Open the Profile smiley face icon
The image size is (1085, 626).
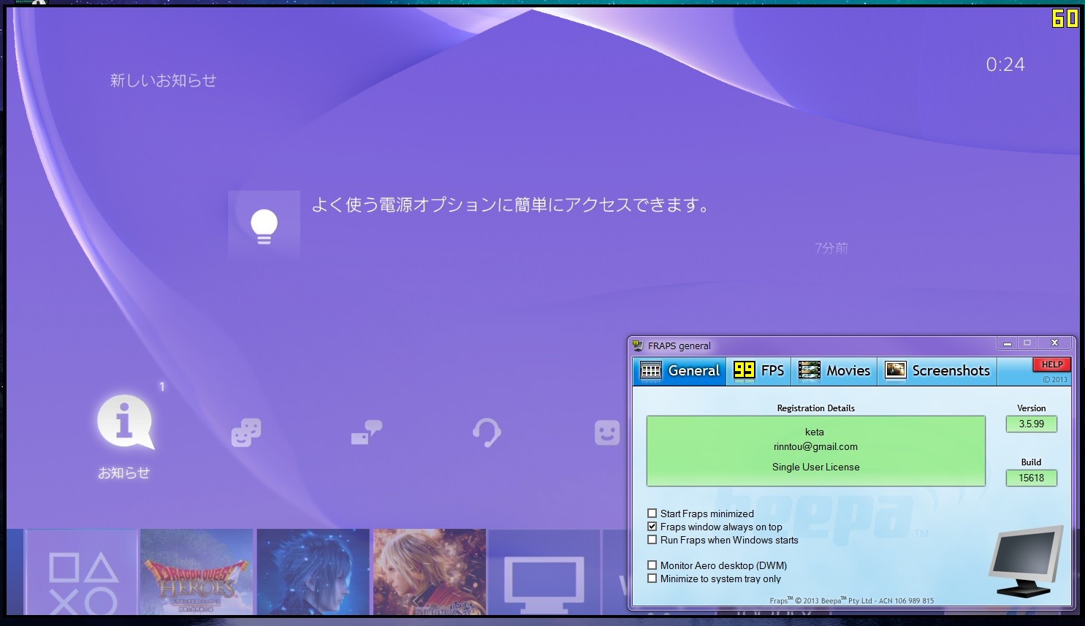tap(607, 432)
